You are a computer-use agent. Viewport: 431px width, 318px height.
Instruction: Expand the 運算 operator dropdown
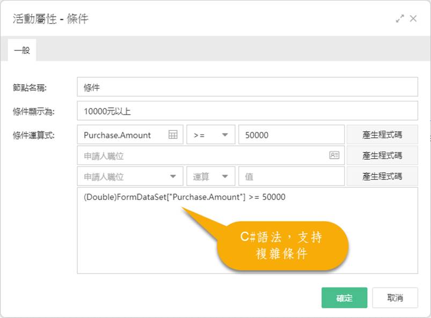tap(210, 176)
